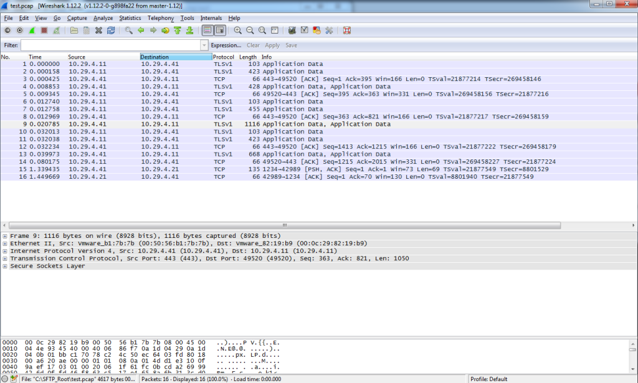Select packet 16 from source 10.29.4.21
Screen dimensions: 638x383
(319, 177)
